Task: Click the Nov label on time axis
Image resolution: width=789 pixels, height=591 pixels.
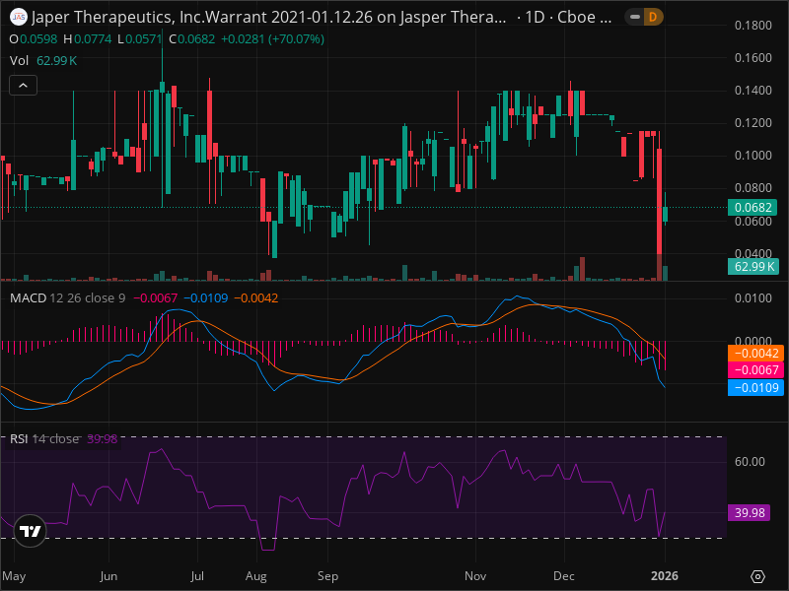Action: pos(475,576)
